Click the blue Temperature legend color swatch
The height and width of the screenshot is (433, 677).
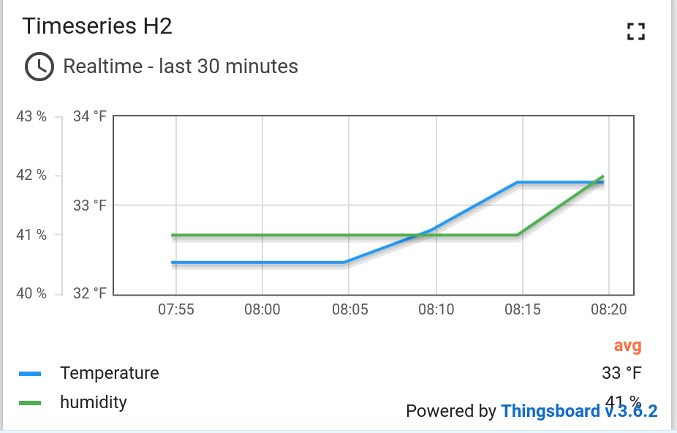[30, 374]
